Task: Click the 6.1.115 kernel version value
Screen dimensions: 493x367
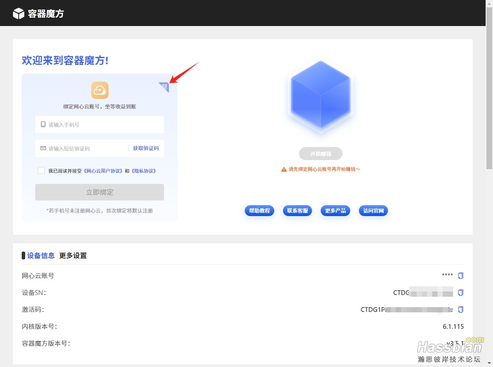Action: pyautogui.click(x=453, y=327)
